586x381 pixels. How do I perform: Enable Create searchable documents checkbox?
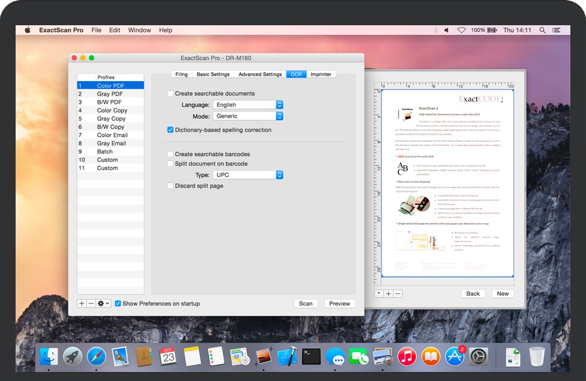171,94
